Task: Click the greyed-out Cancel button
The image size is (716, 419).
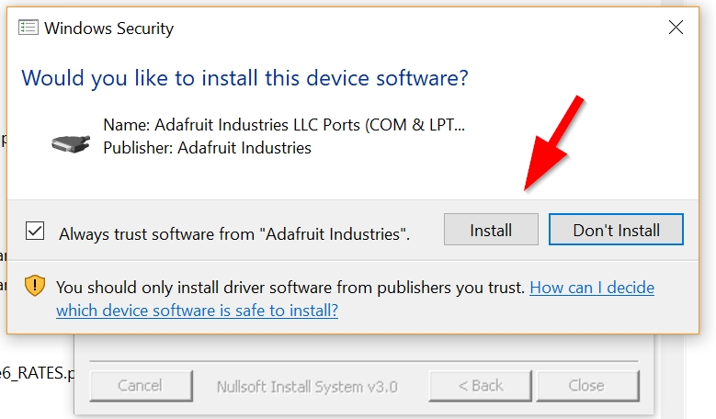Action: pyautogui.click(x=140, y=386)
